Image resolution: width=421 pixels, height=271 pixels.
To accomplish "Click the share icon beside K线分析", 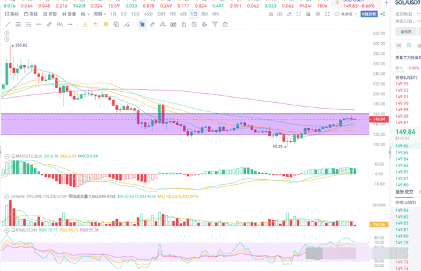I will 383,14.
